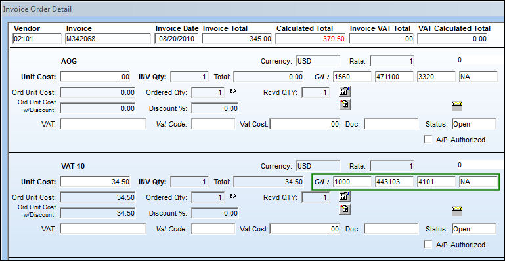Click the VAT 10 G/L field NA
505x261 pixels.
click(x=479, y=182)
